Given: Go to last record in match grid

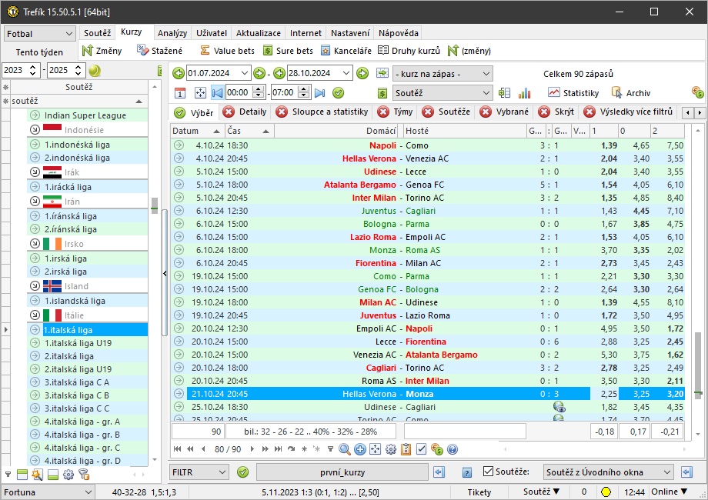Looking at the screenshot, I should (x=278, y=449).
